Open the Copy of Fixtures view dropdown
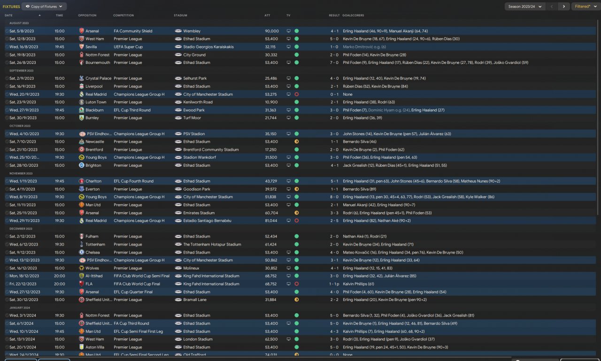Screen dimensions: 601x361 (x=45, y=7)
